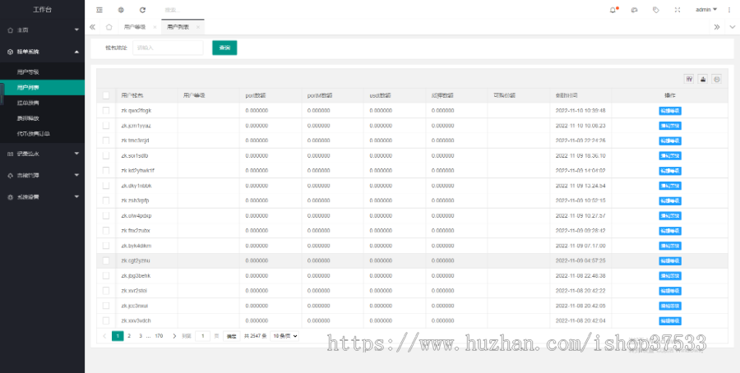Click edit button for row zk.cgt2yznu
Image resolution: width=740 pixels, height=373 pixels.
(x=669, y=260)
